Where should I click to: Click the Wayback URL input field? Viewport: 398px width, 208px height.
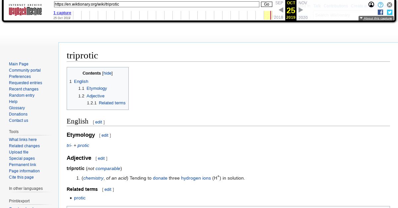point(157,4)
